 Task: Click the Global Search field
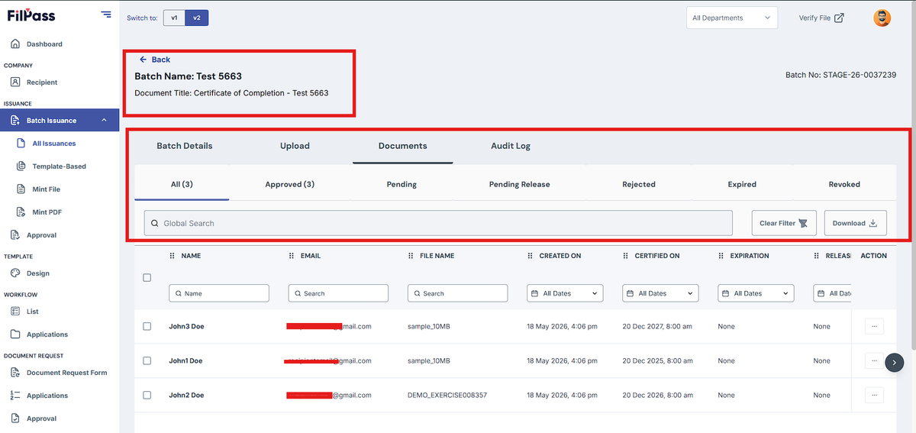click(x=438, y=223)
